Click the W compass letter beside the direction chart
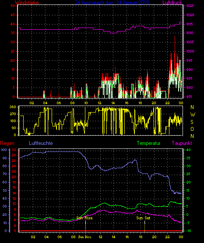Screen dimensions: 204x243 193,115
